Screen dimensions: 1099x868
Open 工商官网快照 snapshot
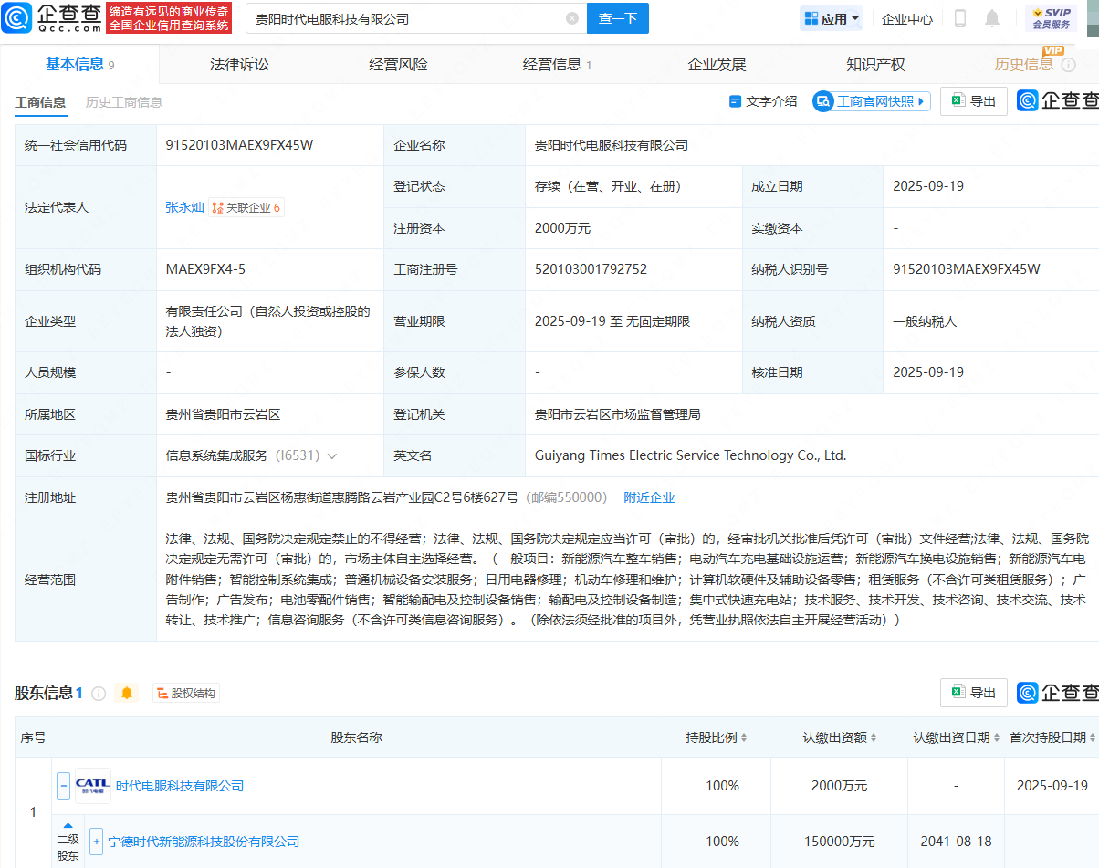tap(872, 101)
